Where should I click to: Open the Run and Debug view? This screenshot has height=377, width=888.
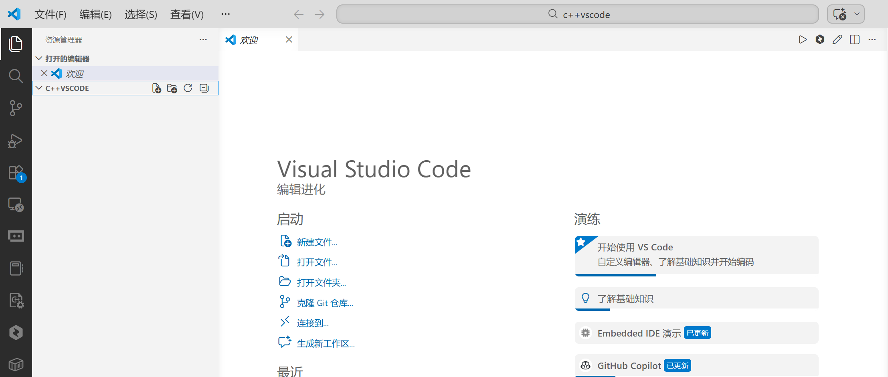[x=16, y=141]
